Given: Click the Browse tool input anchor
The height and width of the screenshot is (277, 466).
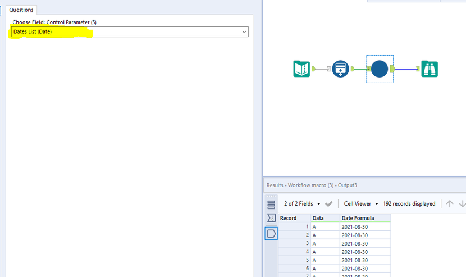Looking at the screenshot, I should tap(418, 69).
